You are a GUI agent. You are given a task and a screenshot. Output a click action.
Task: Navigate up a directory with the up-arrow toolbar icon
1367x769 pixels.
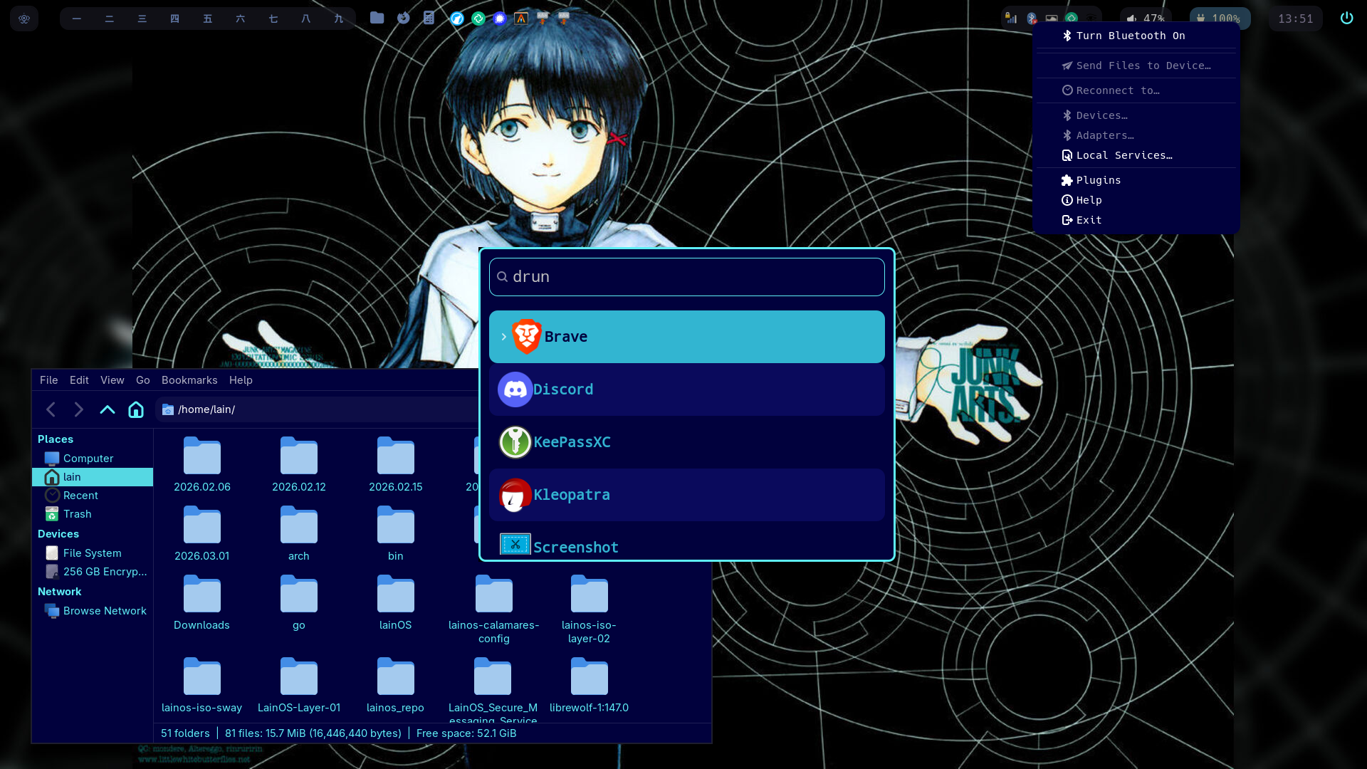107,409
